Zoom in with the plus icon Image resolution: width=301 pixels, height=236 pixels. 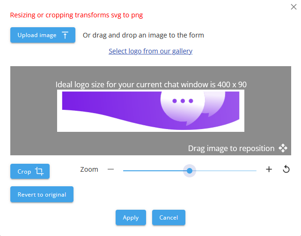point(269,169)
